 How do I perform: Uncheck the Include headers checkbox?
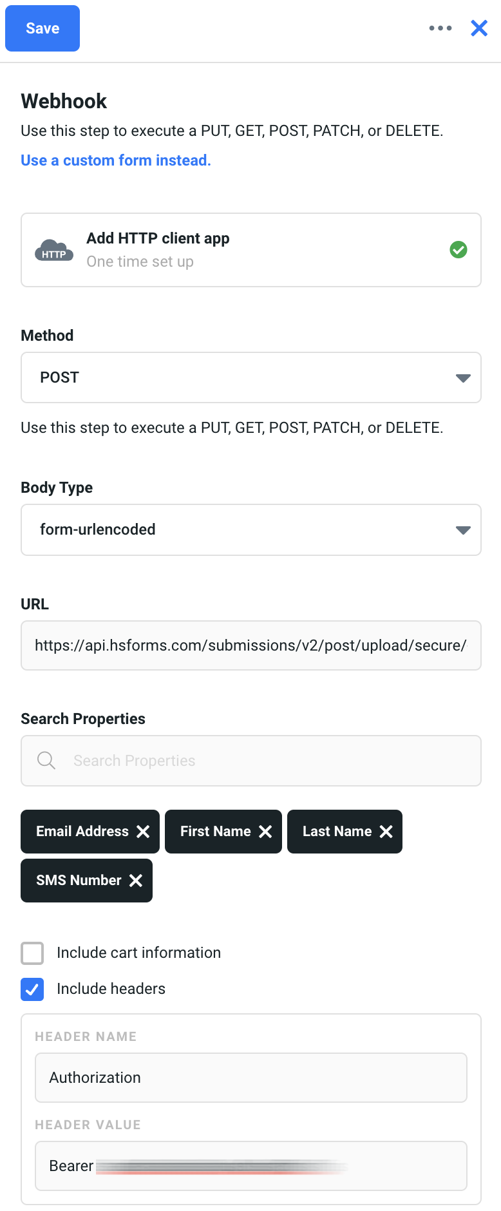pyautogui.click(x=32, y=989)
